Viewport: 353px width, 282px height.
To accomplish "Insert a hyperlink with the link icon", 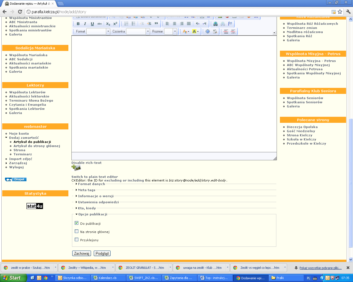I will pyautogui.click(x=216, y=24).
